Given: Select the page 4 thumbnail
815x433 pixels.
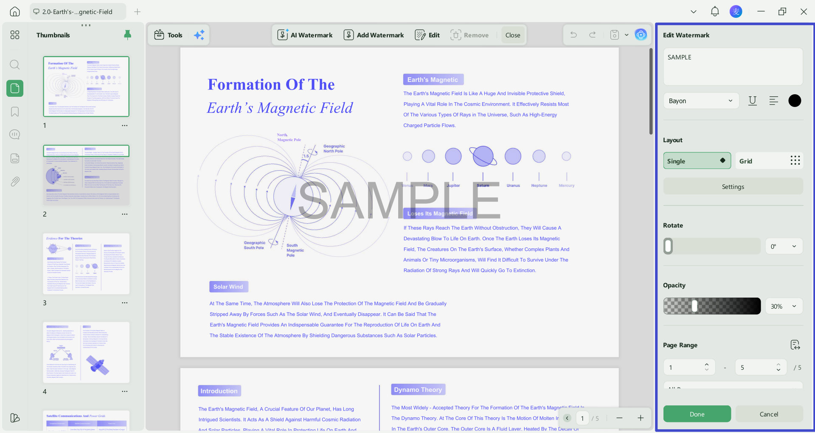Looking at the screenshot, I should pos(86,352).
